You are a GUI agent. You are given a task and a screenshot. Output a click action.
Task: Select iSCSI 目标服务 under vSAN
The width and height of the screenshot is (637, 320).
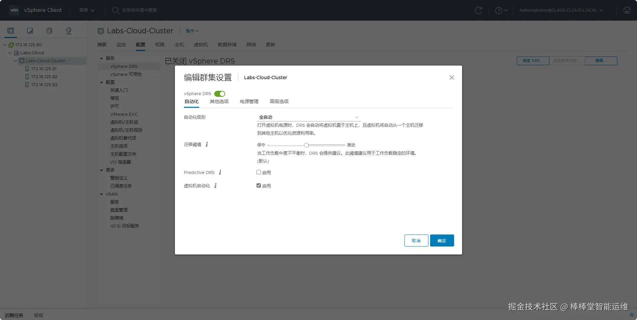[x=125, y=226]
